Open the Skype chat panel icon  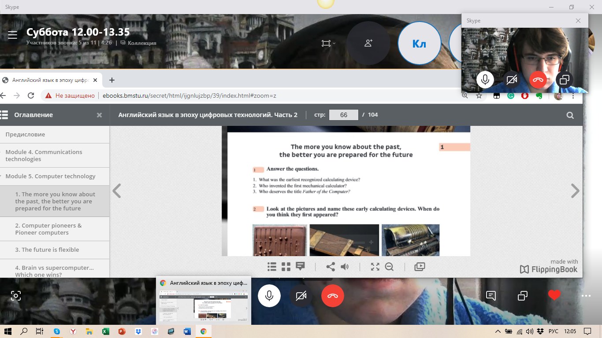(x=491, y=296)
